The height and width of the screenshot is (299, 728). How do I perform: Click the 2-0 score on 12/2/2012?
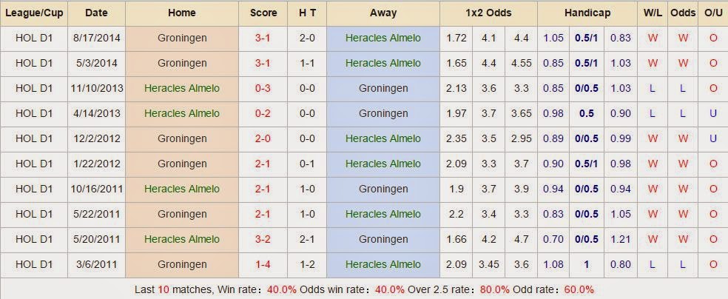click(x=263, y=138)
